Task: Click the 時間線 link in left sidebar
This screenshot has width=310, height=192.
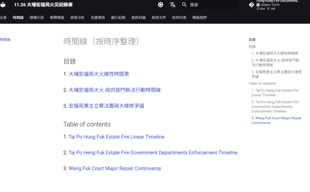Action: tap(5, 39)
